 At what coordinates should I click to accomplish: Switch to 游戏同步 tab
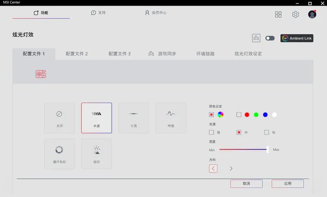point(162,54)
